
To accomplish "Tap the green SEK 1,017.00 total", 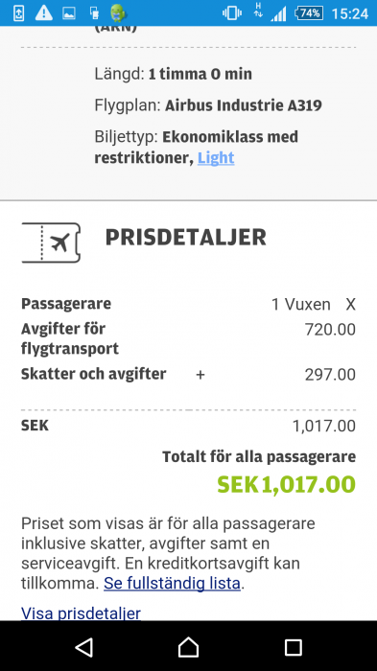I will coord(286,484).
